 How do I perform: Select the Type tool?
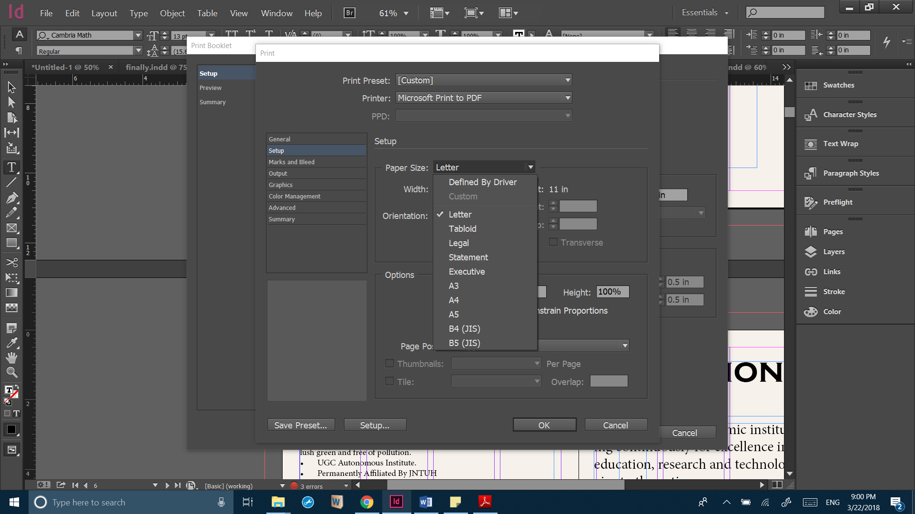point(12,167)
